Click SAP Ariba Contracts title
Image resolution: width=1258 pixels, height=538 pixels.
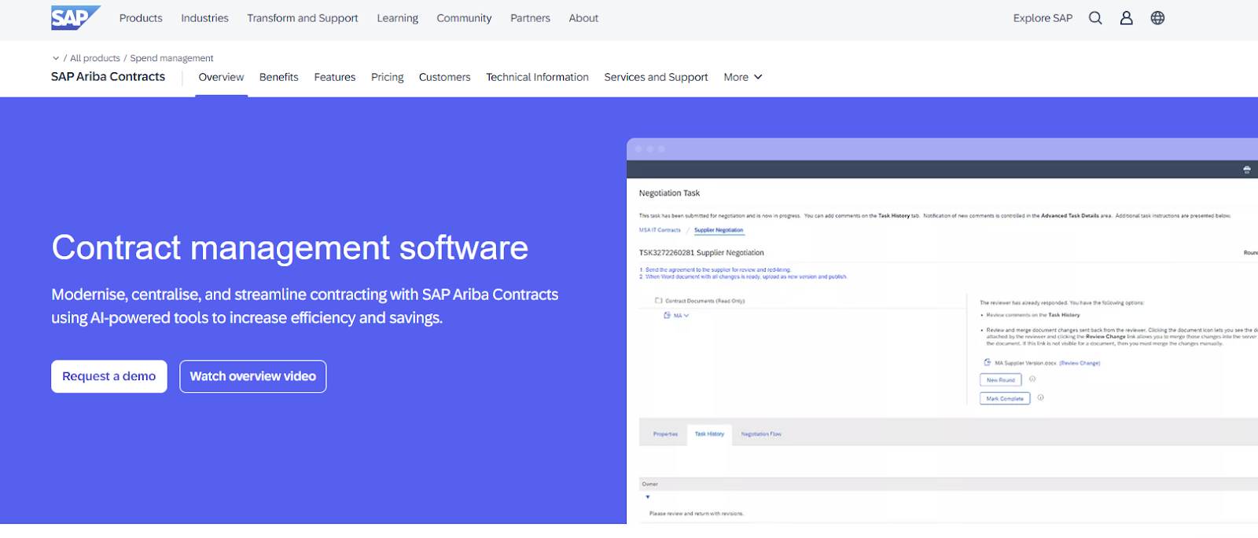108,77
